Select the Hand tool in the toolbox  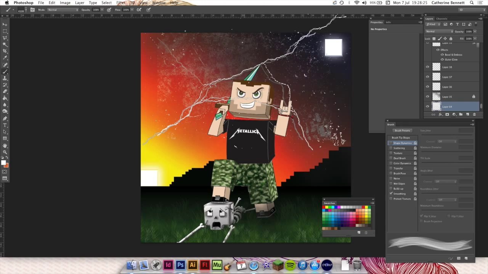tap(5, 145)
